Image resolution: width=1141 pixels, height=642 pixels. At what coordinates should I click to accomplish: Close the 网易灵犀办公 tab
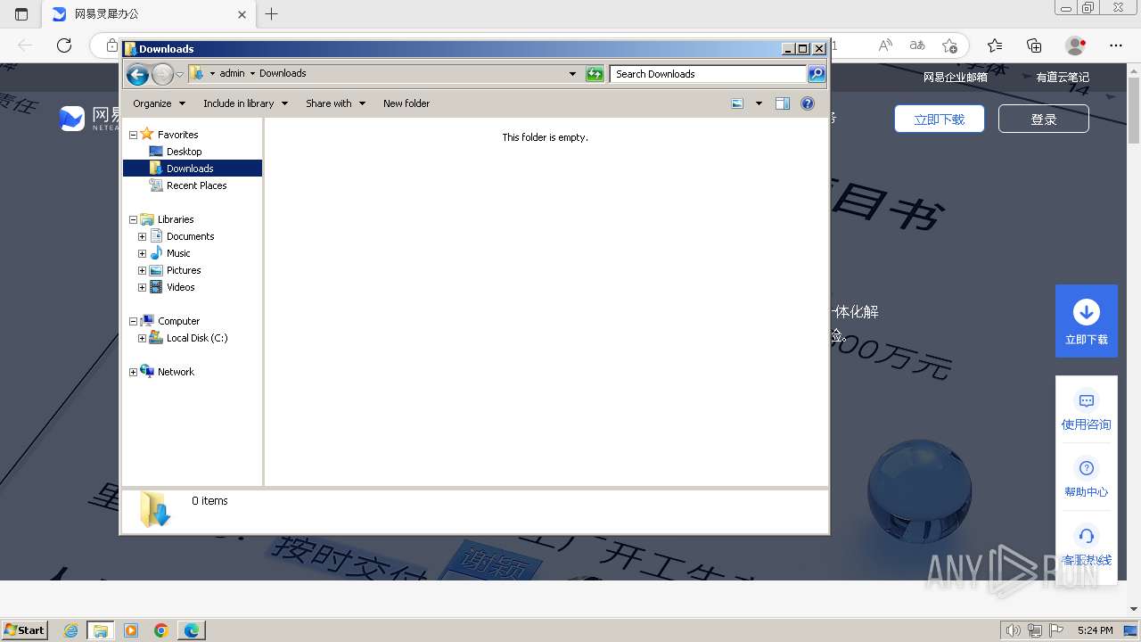click(242, 14)
